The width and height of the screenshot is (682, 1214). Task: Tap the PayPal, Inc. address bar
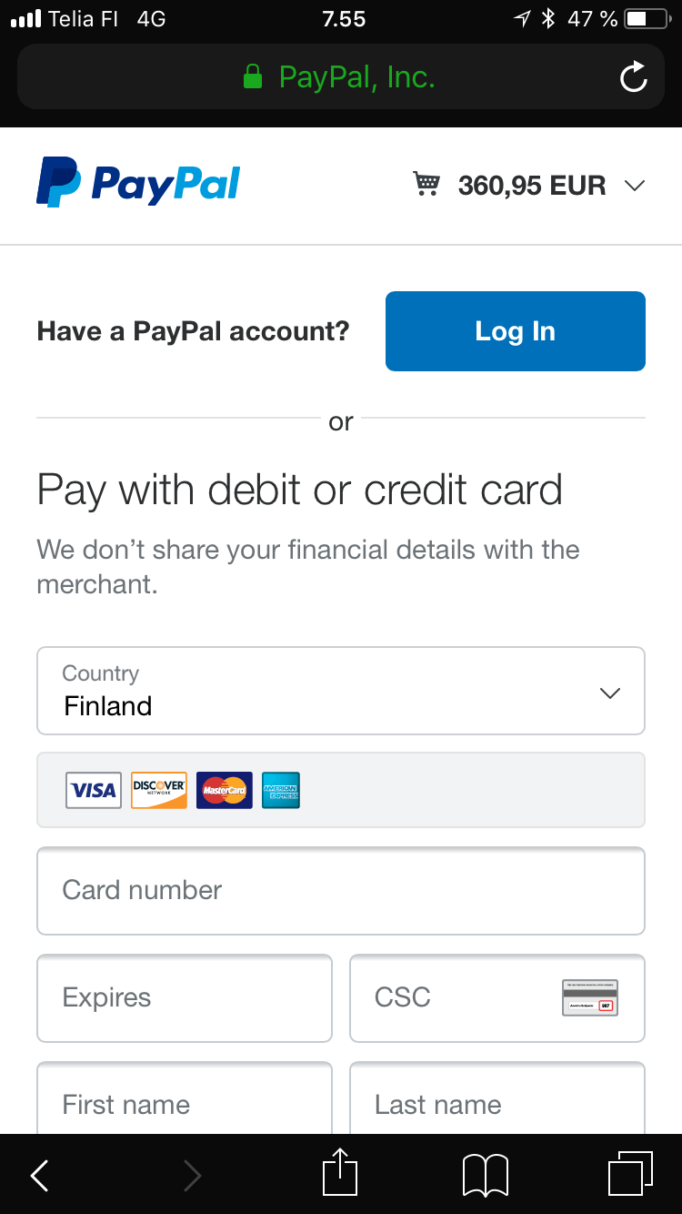pyautogui.click(x=341, y=76)
